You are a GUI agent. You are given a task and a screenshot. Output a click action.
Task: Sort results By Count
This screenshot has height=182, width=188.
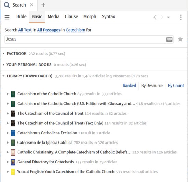[176, 86]
